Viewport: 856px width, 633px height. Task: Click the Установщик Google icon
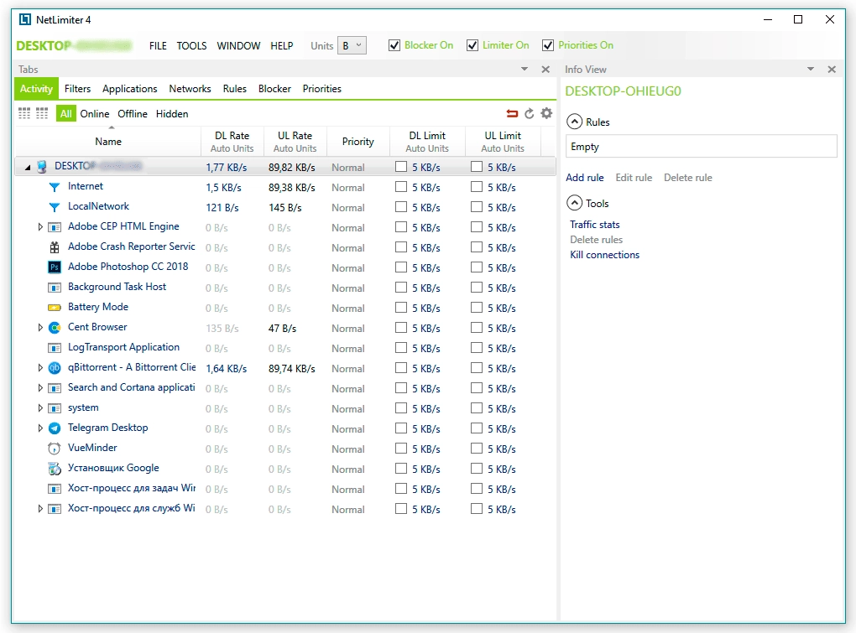click(x=54, y=469)
